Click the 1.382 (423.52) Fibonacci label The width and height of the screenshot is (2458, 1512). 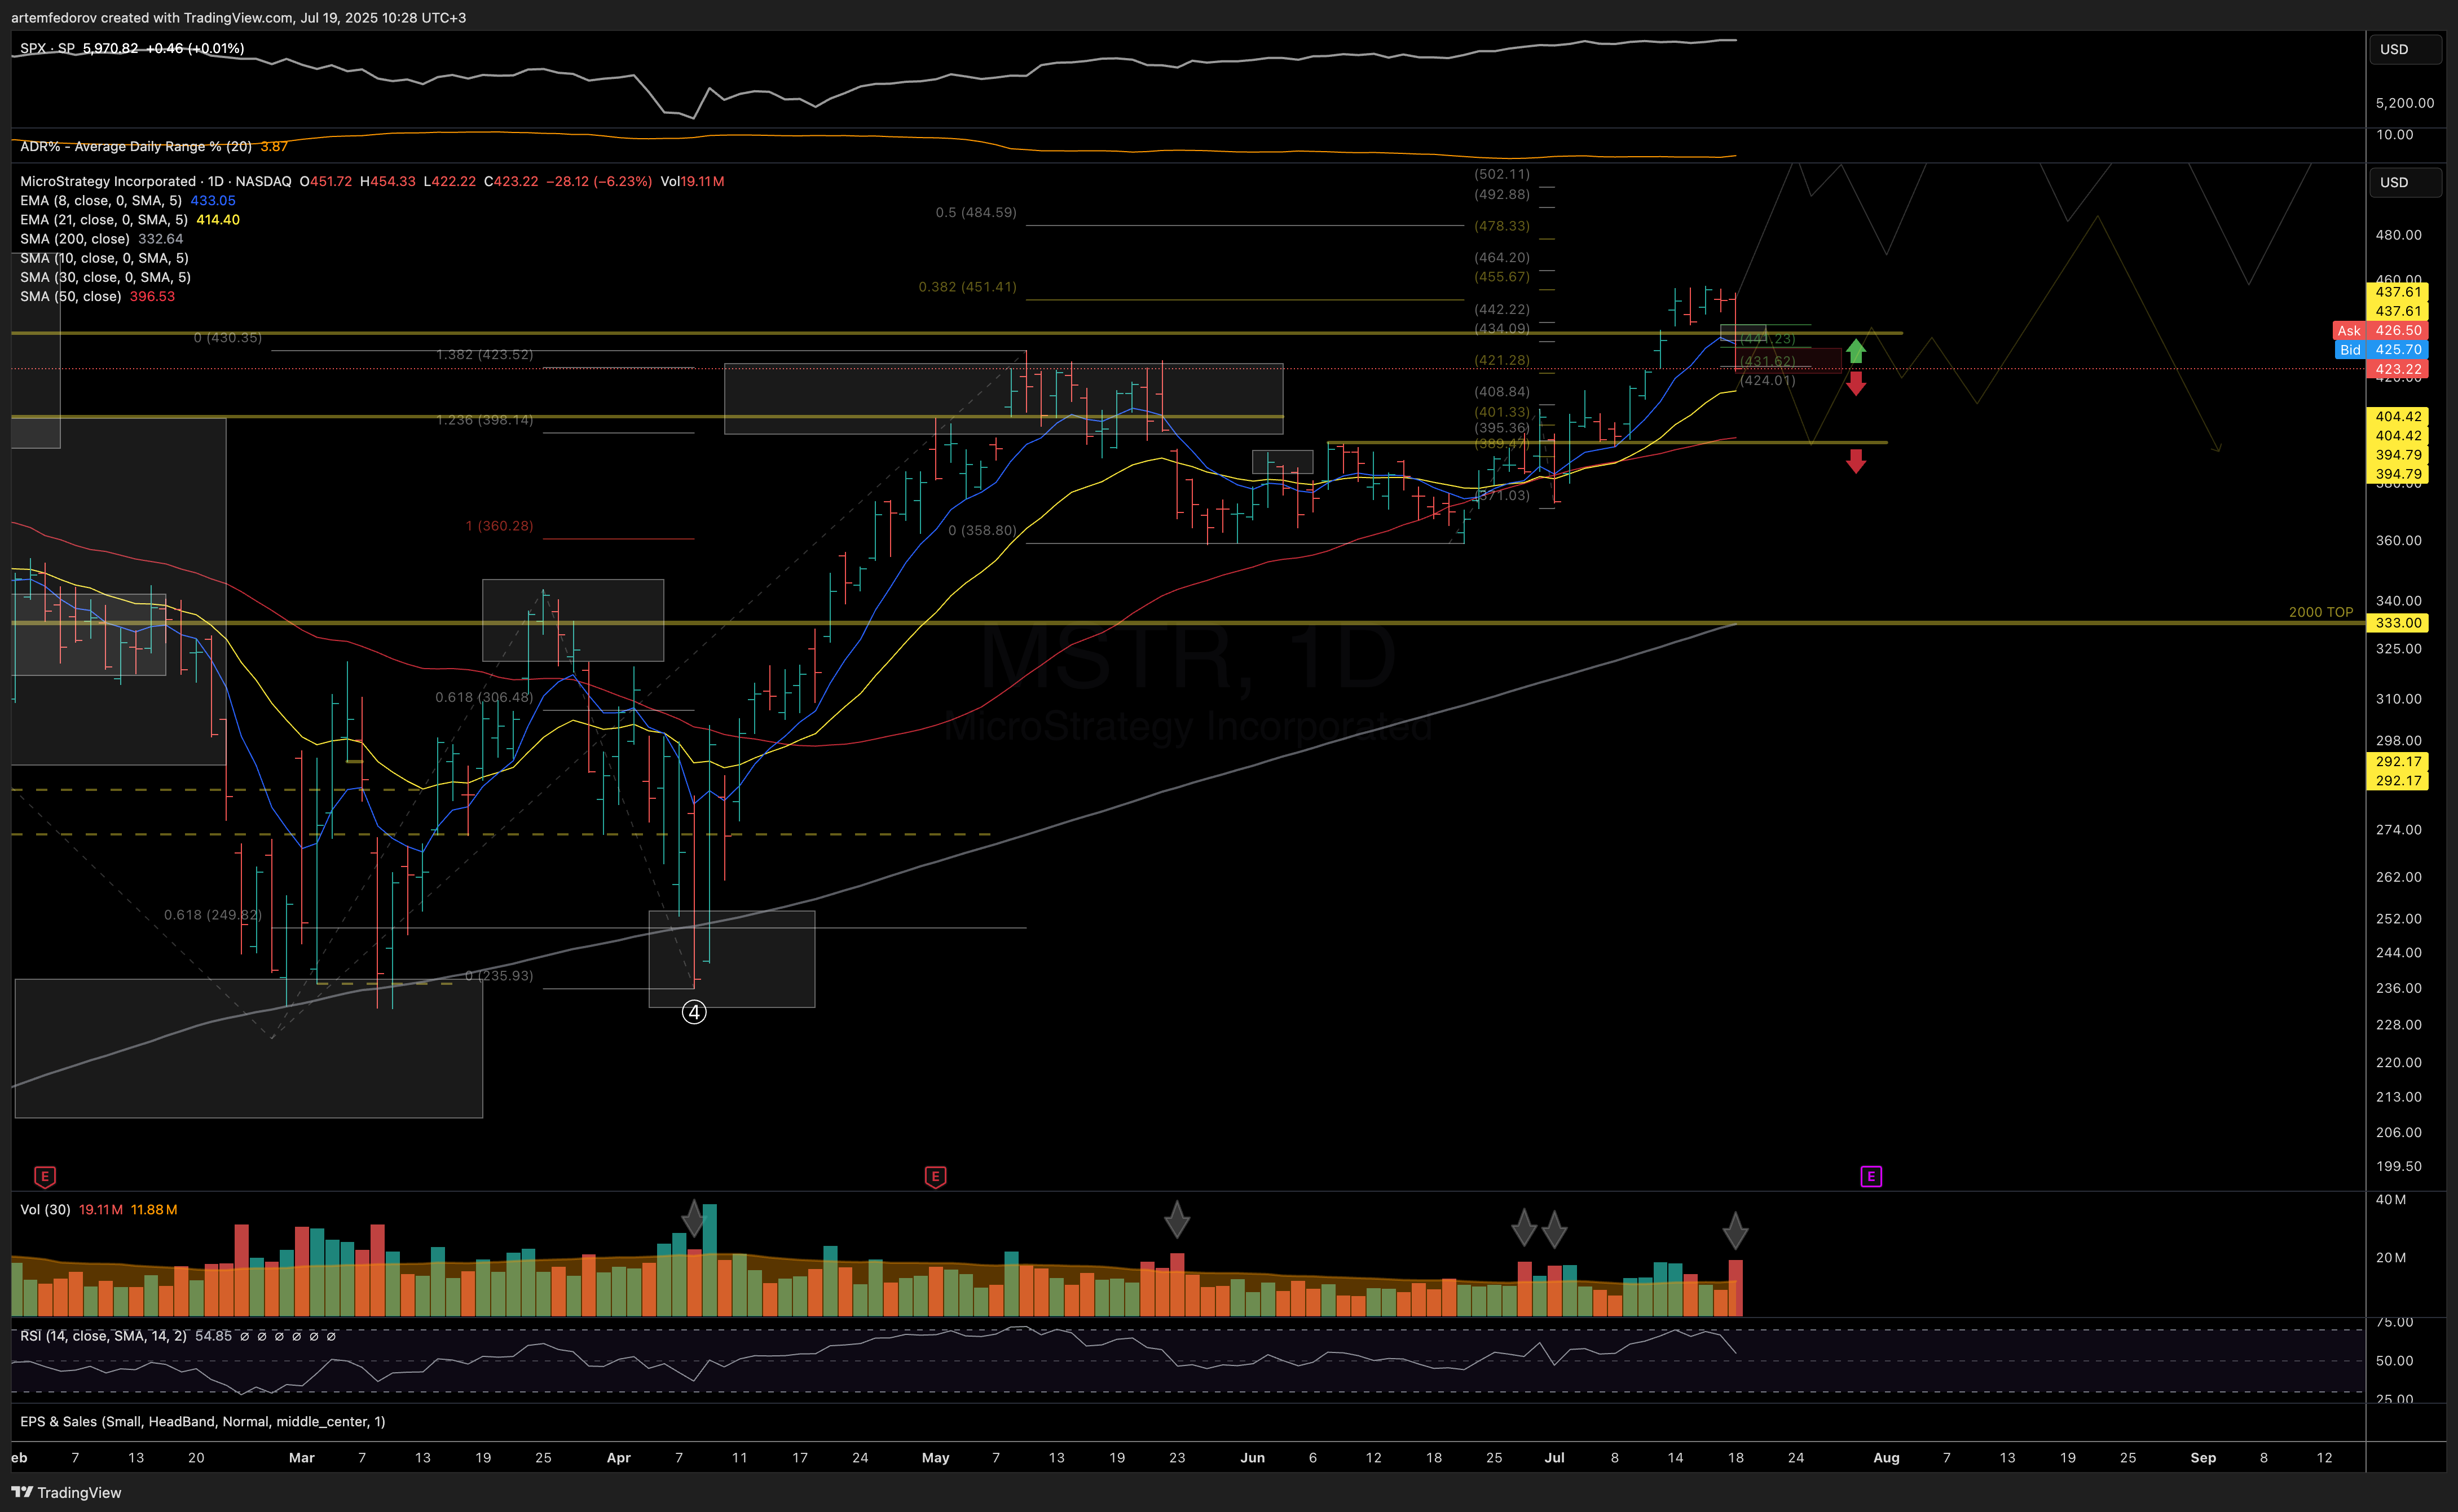tap(484, 354)
